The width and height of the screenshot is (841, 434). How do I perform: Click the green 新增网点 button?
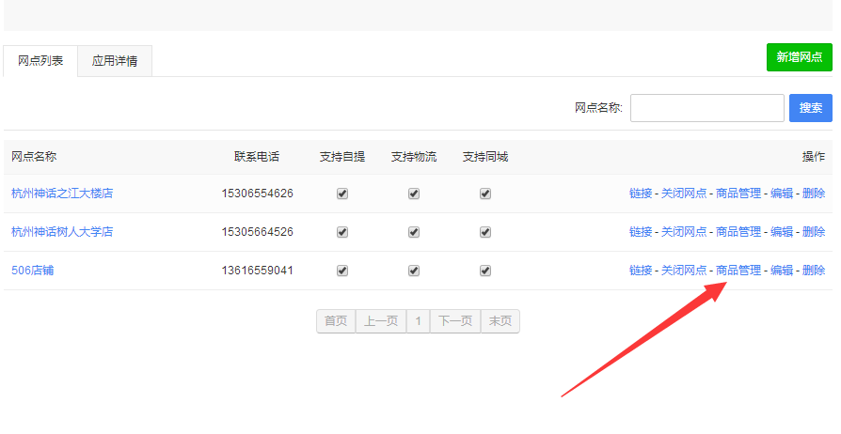pos(799,57)
